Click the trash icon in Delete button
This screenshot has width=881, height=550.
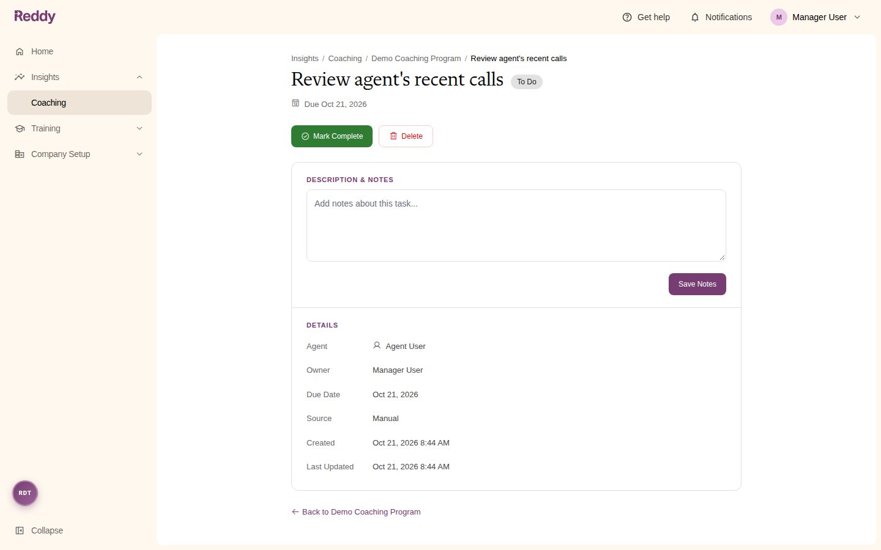coord(393,136)
